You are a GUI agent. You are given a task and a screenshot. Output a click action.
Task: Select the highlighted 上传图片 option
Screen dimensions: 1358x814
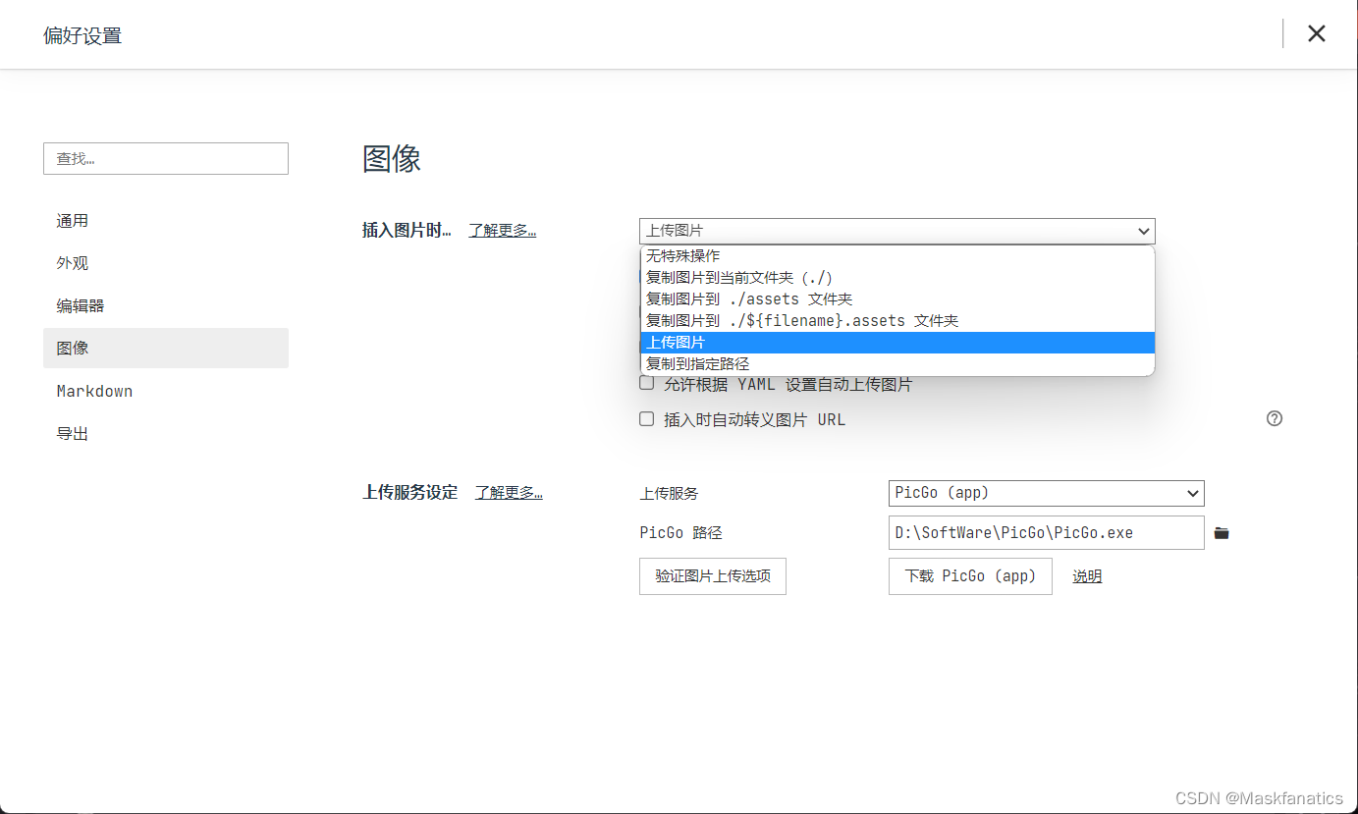click(x=897, y=342)
